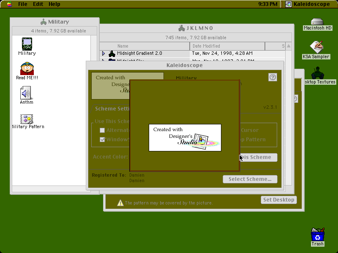Select the Desktop Textures tank icon
This screenshot has height=253, width=338.
(318, 73)
